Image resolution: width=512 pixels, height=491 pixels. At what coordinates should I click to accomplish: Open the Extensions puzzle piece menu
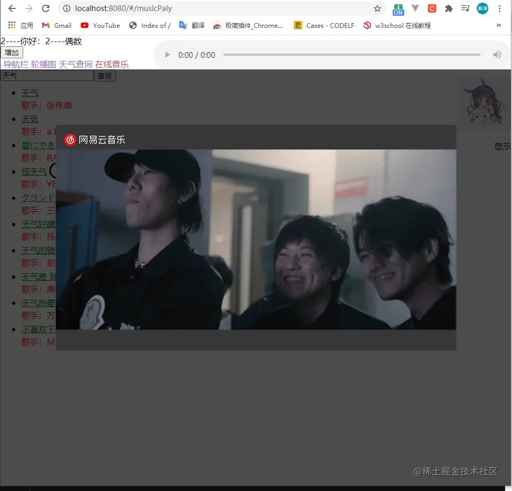coord(448,8)
